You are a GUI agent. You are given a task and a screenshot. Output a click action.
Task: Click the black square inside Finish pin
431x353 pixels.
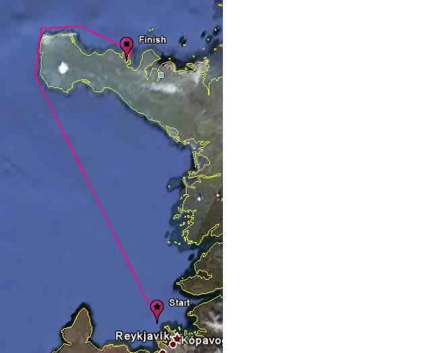click(x=127, y=44)
